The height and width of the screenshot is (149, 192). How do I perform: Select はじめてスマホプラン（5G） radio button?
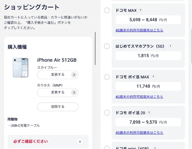click(x=107, y=46)
